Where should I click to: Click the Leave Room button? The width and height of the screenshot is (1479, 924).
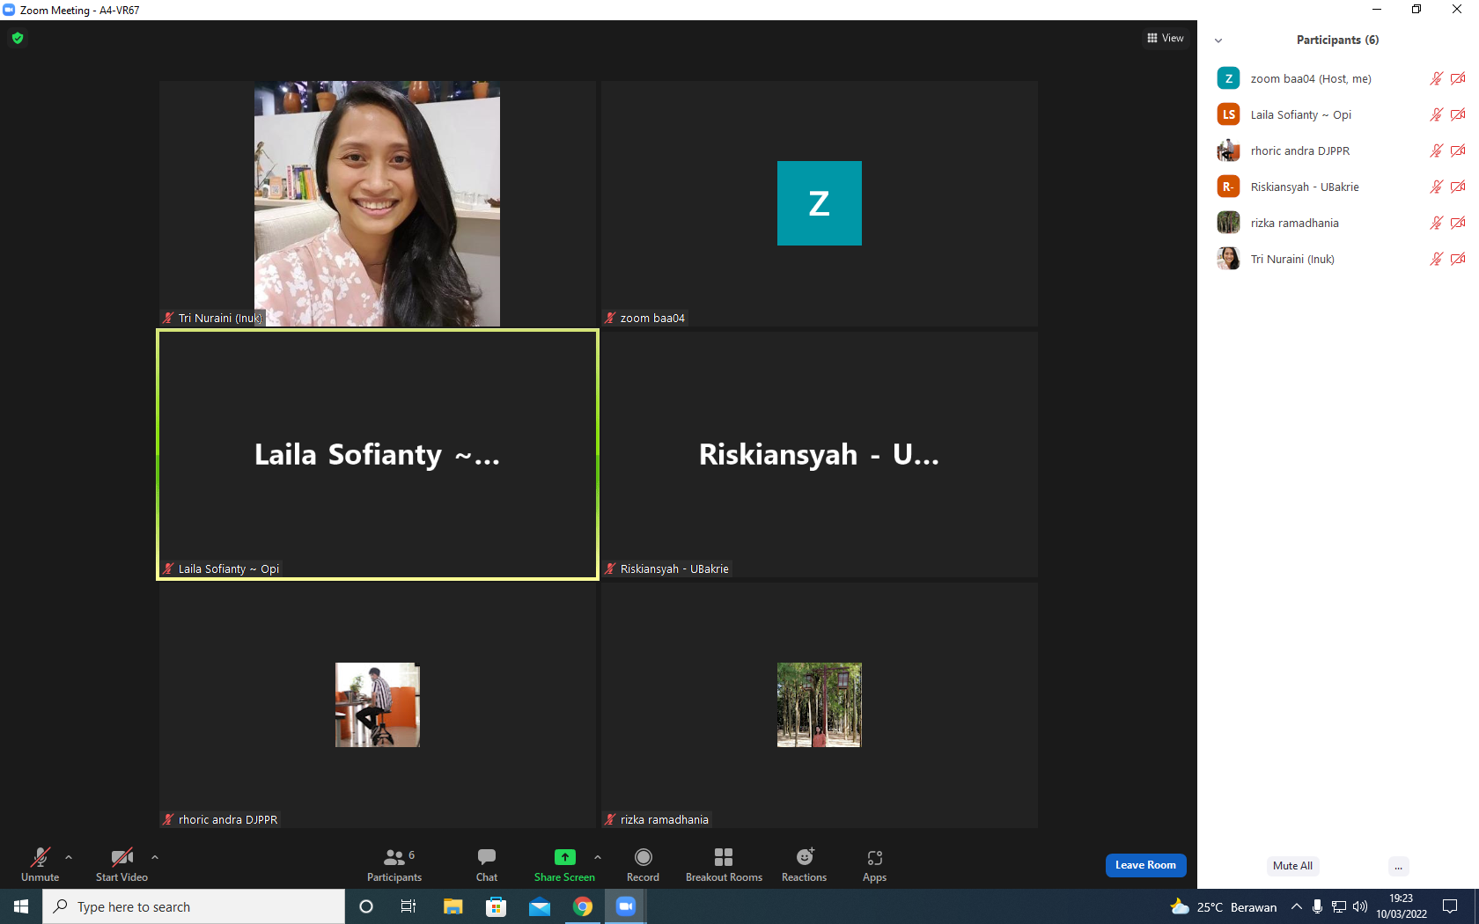(1145, 865)
